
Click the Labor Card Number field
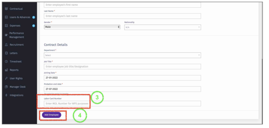coord(122,104)
